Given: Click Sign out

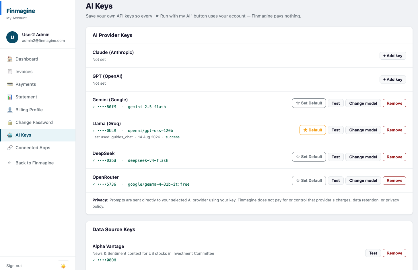Looking at the screenshot, I should pyautogui.click(x=14, y=266).
